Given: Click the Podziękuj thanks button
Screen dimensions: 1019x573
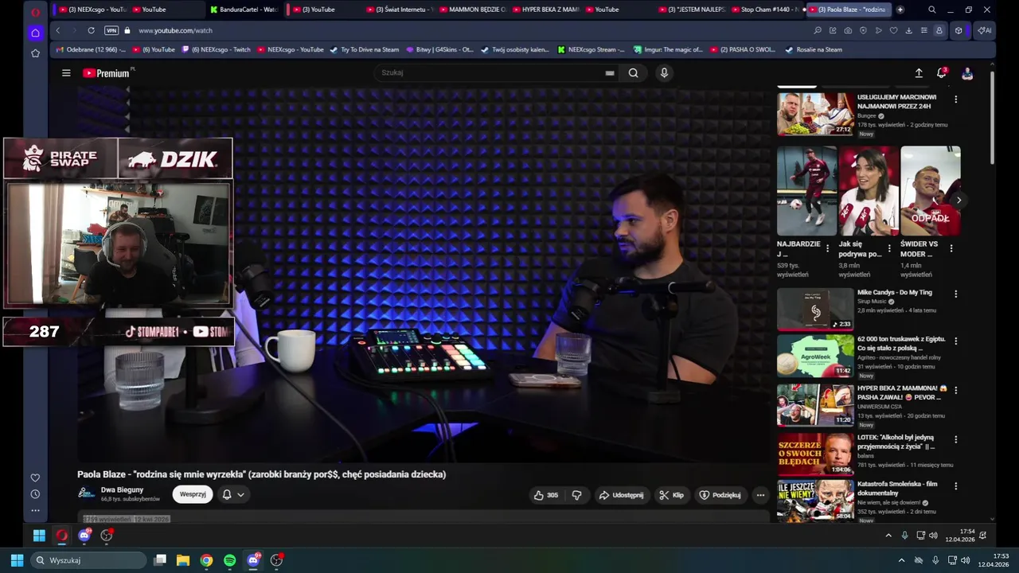Looking at the screenshot, I should pos(720,495).
